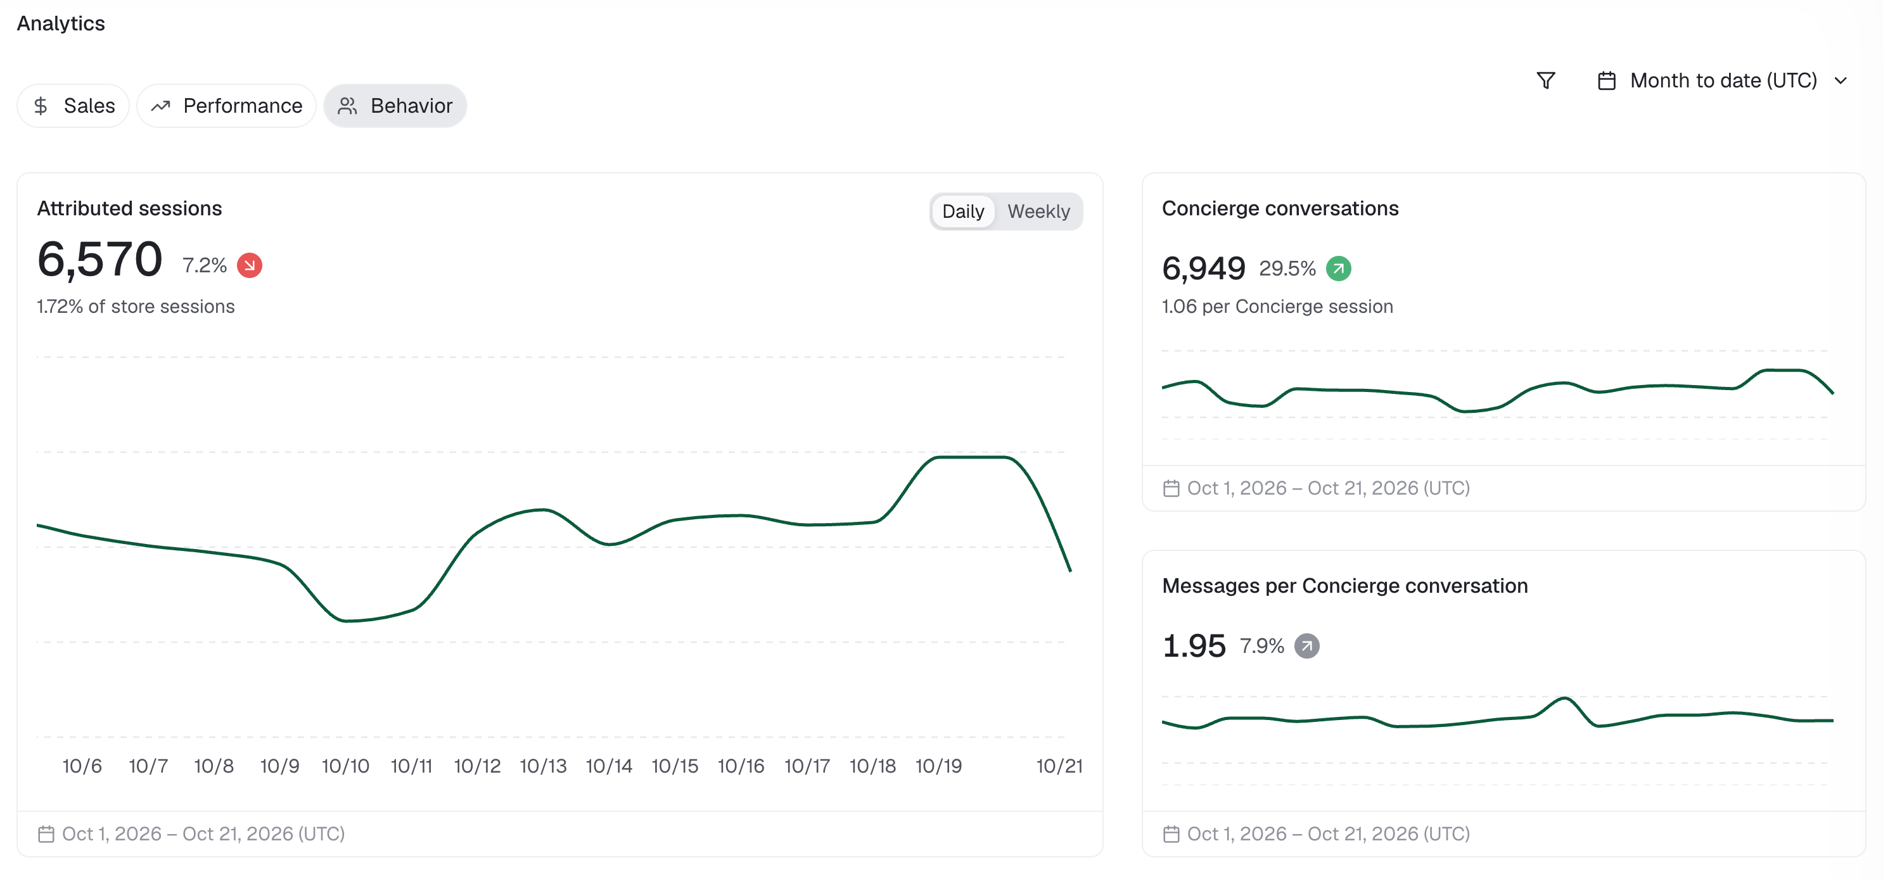Select the Behavior tab
Image resolution: width=1883 pixels, height=879 pixels.
tap(395, 106)
